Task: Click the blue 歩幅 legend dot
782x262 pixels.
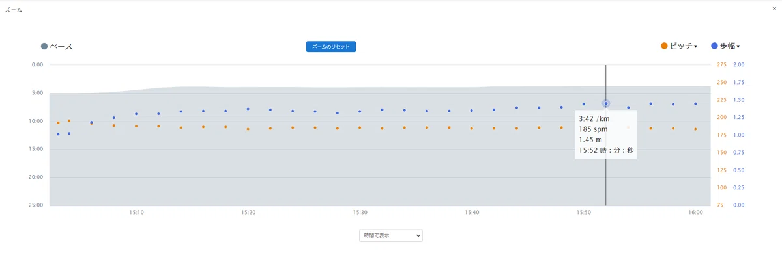Action: click(714, 46)
